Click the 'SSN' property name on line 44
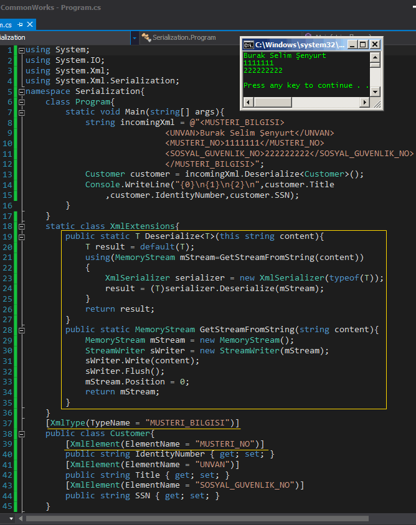This screenshot has width=416, height=525. 143,496
